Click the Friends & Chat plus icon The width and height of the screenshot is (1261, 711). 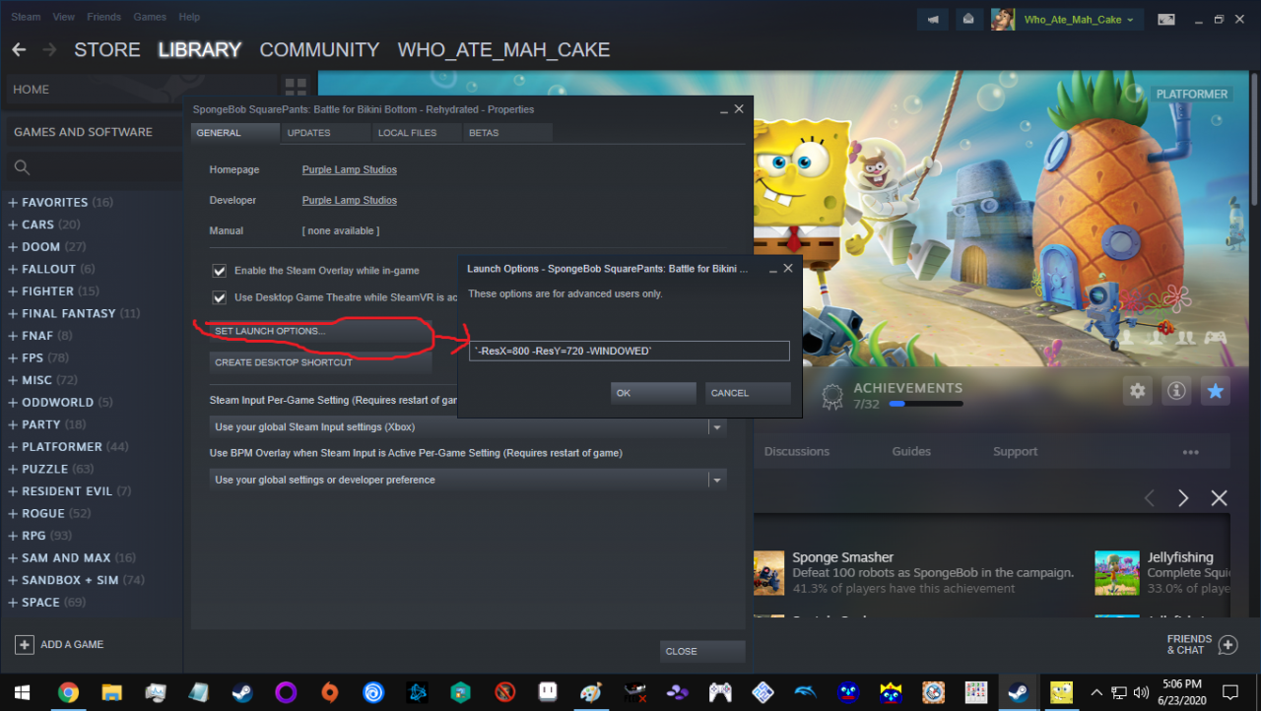click(x=1228, y=645)
